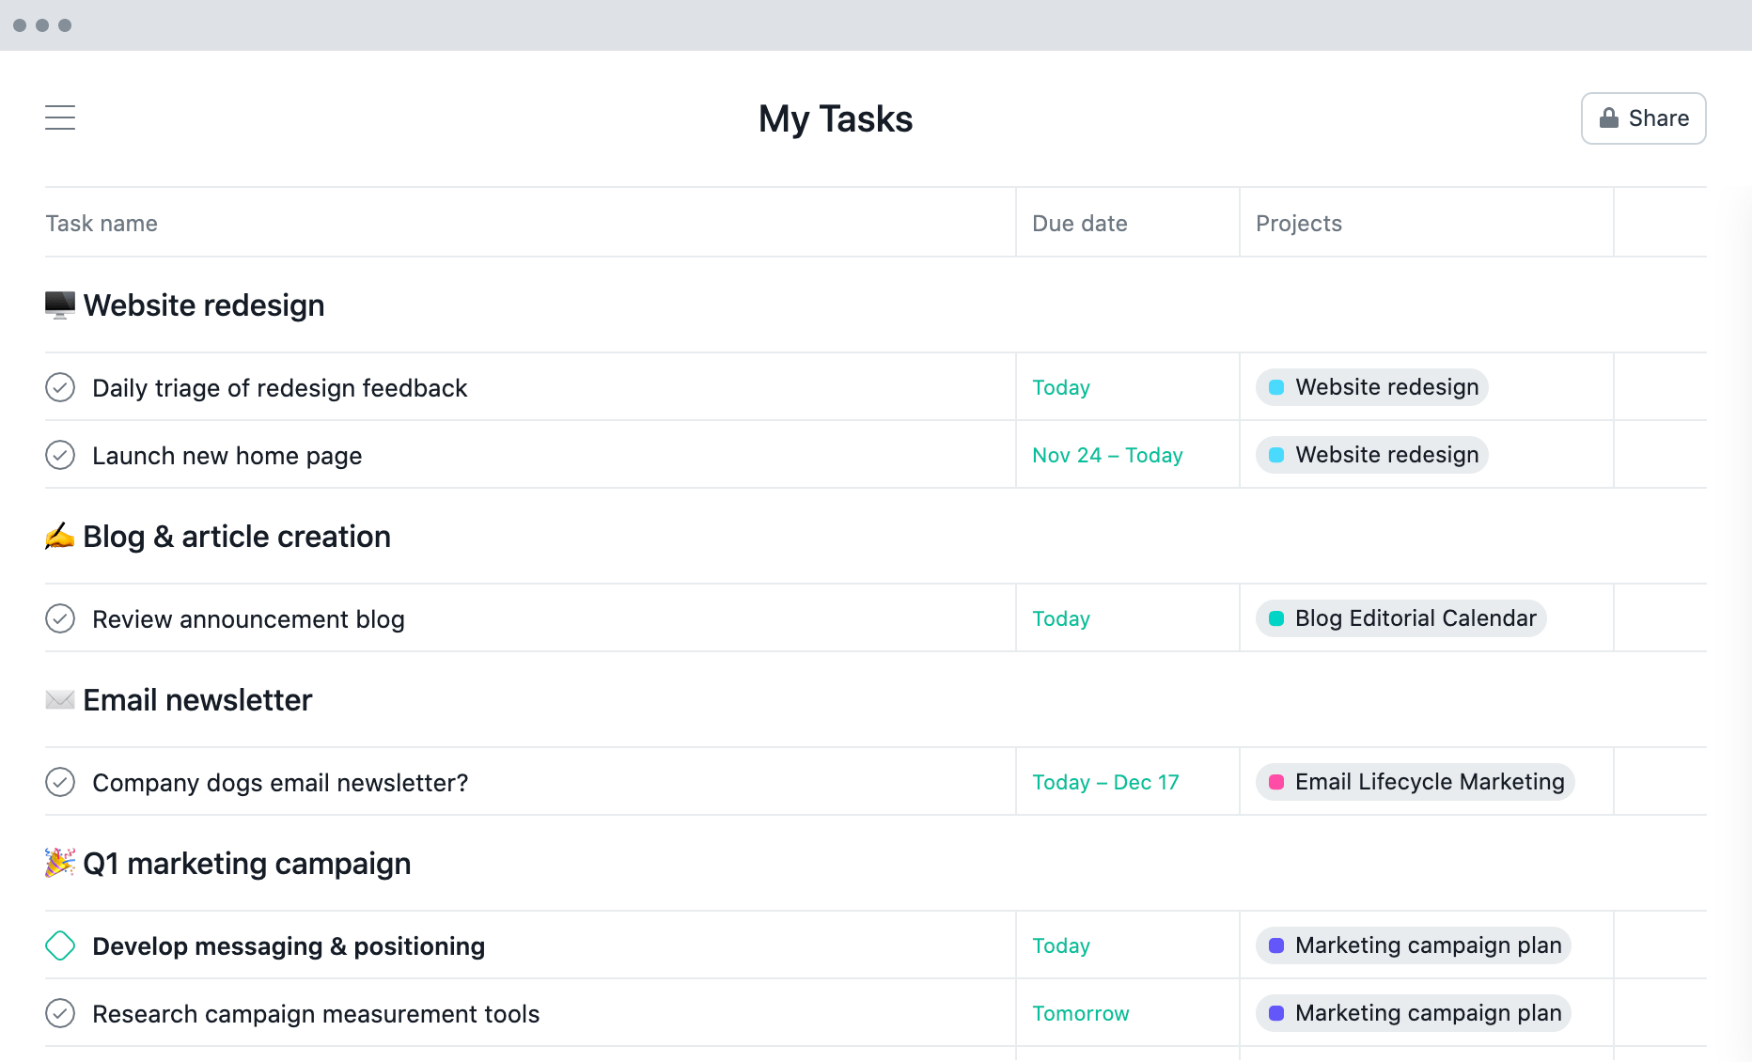Click the Share button
Image resolution: width=1752 pixels, height=1062 pixels.
click(x=1644, y=117)
